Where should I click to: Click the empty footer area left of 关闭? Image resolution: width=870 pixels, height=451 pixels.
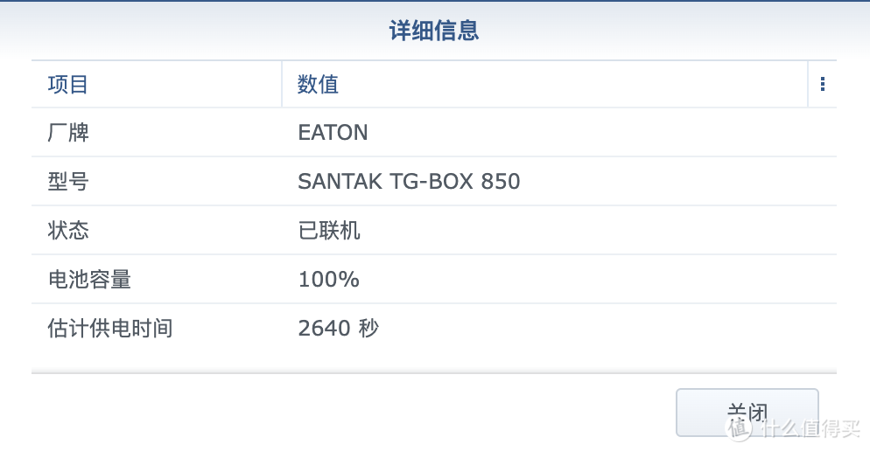pos(350,411)
